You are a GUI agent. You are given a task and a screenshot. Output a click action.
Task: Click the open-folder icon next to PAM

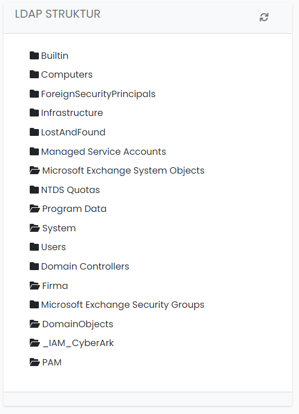[x=35, y=362]
